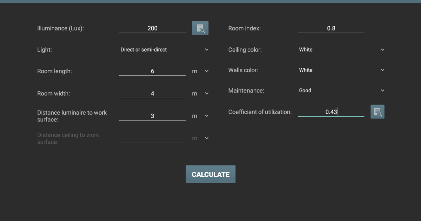Image resolution: width=421 pixels, height=221 pixels.
Task: Open the Room length unit selector
Action: (206, 71)
